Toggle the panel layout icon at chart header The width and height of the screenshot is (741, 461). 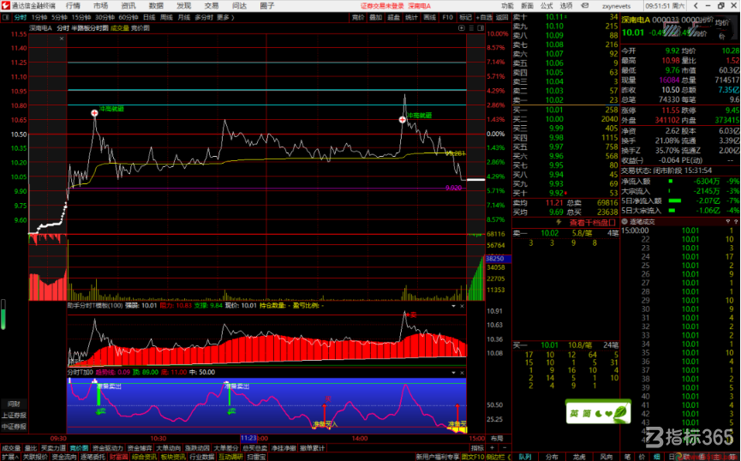480,28
